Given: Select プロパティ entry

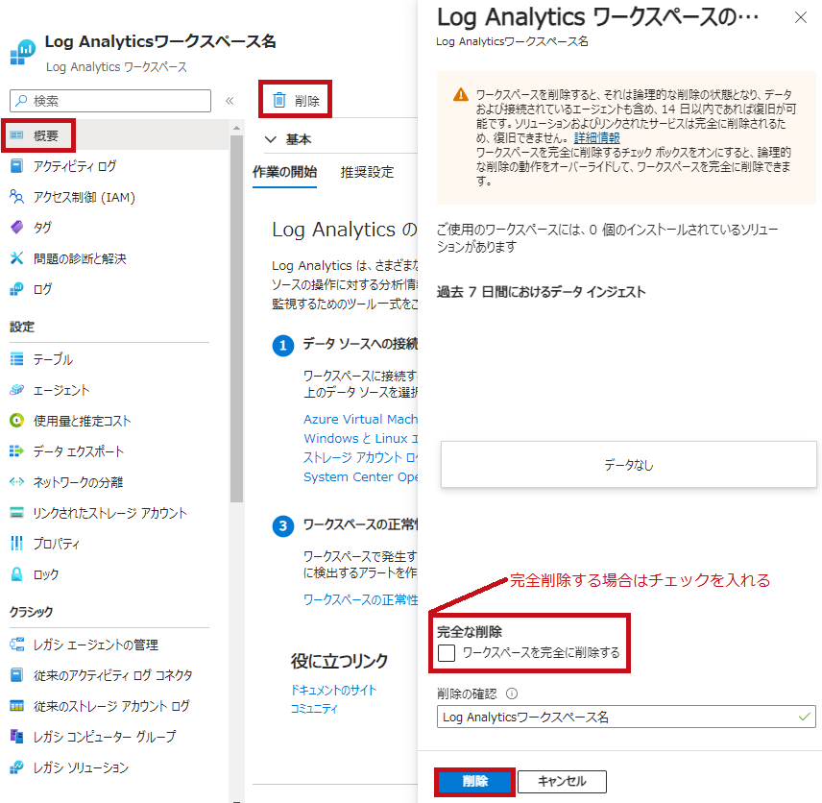Looking at the screenshot, I should tap(56, 544).
